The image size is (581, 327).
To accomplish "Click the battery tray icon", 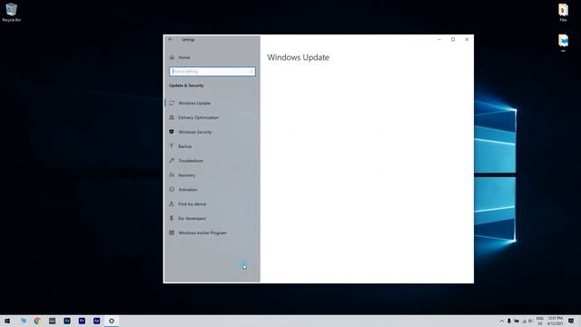I will 517,321.
